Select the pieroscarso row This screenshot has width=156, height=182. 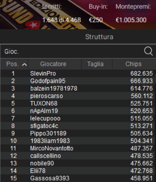point(77,96)
